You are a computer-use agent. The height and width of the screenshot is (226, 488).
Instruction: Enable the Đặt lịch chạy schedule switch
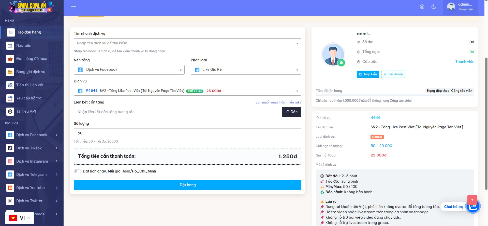[77, 171]
